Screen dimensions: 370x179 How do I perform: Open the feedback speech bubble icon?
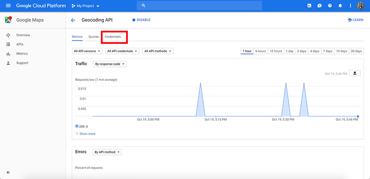(320, 5)
